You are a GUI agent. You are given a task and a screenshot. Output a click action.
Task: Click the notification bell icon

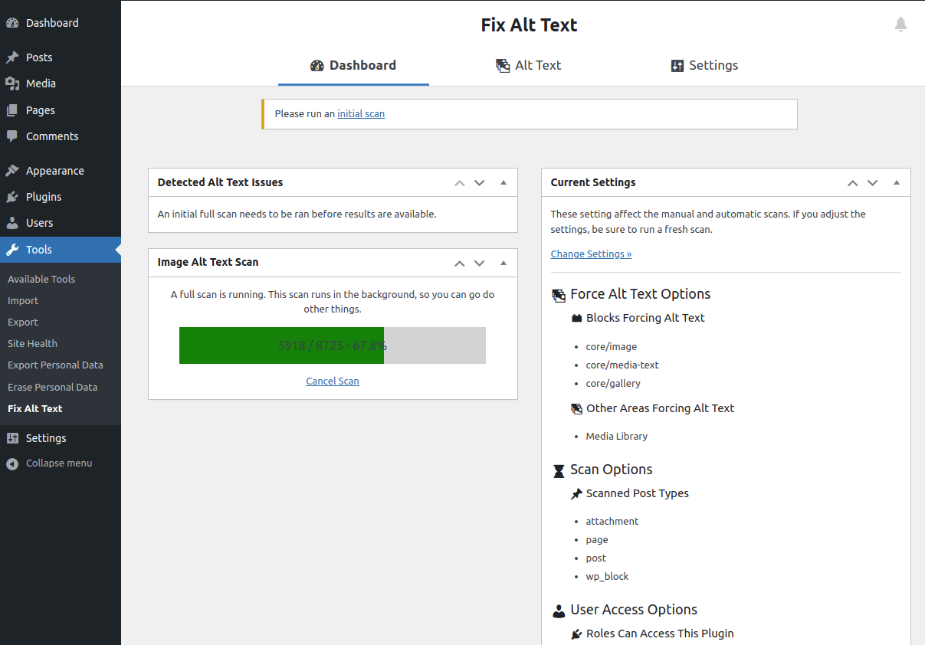(x=900, y=25)
